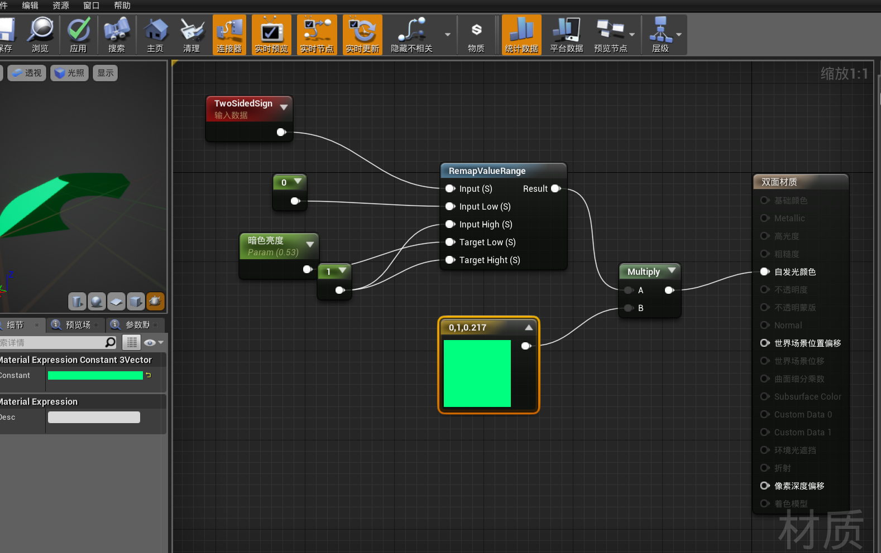Click the 光照 (Lit) view mode button
The width and height of the screenshot is (881, 553).
69,73
